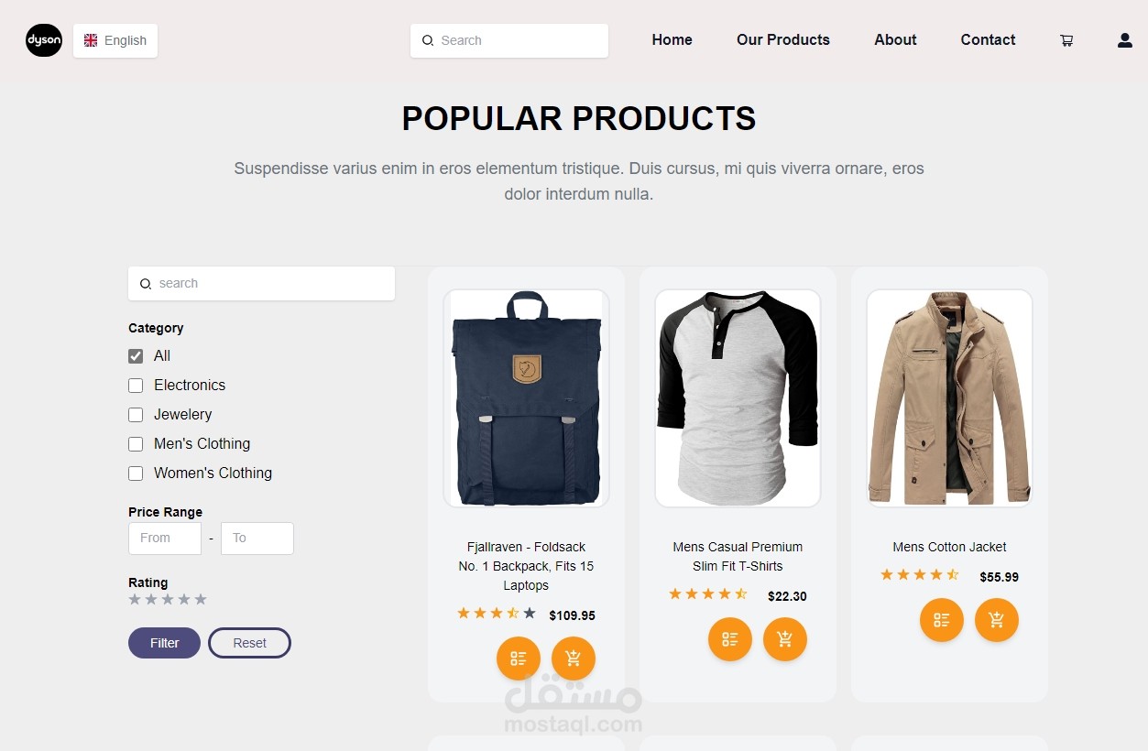Click the Dyson logo
The width and height of the screenshot is (1148, 751).
[x=44, y=40]
